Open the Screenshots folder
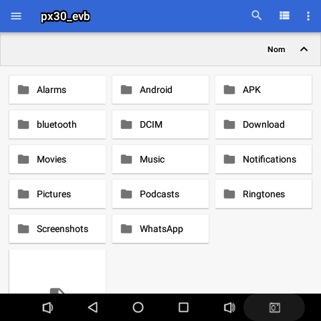 58,229
